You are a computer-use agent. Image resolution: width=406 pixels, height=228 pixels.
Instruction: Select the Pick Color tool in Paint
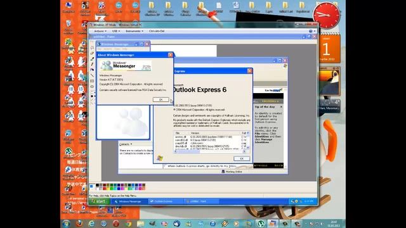pos(92,59)
